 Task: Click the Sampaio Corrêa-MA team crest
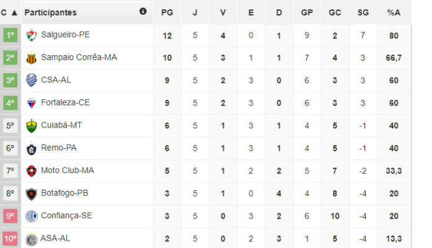32,58
